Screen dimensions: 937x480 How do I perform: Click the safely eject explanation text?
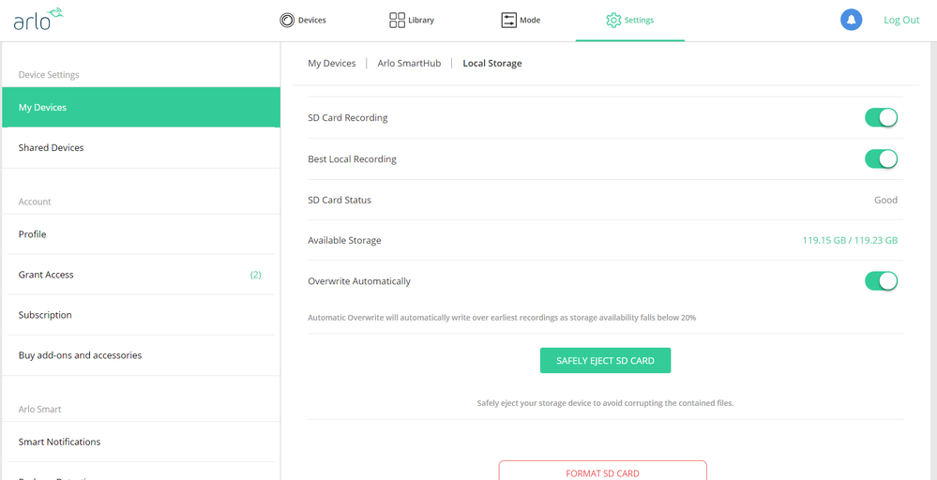click(605, 403)
